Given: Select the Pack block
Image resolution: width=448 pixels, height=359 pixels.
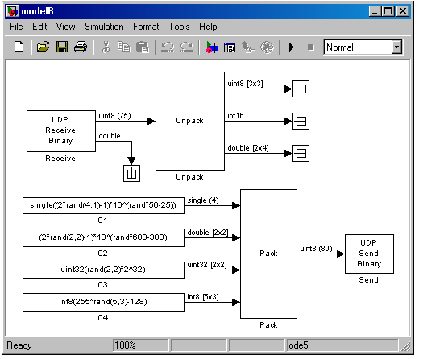Looking at the screenshot, I should coord(268,254).
